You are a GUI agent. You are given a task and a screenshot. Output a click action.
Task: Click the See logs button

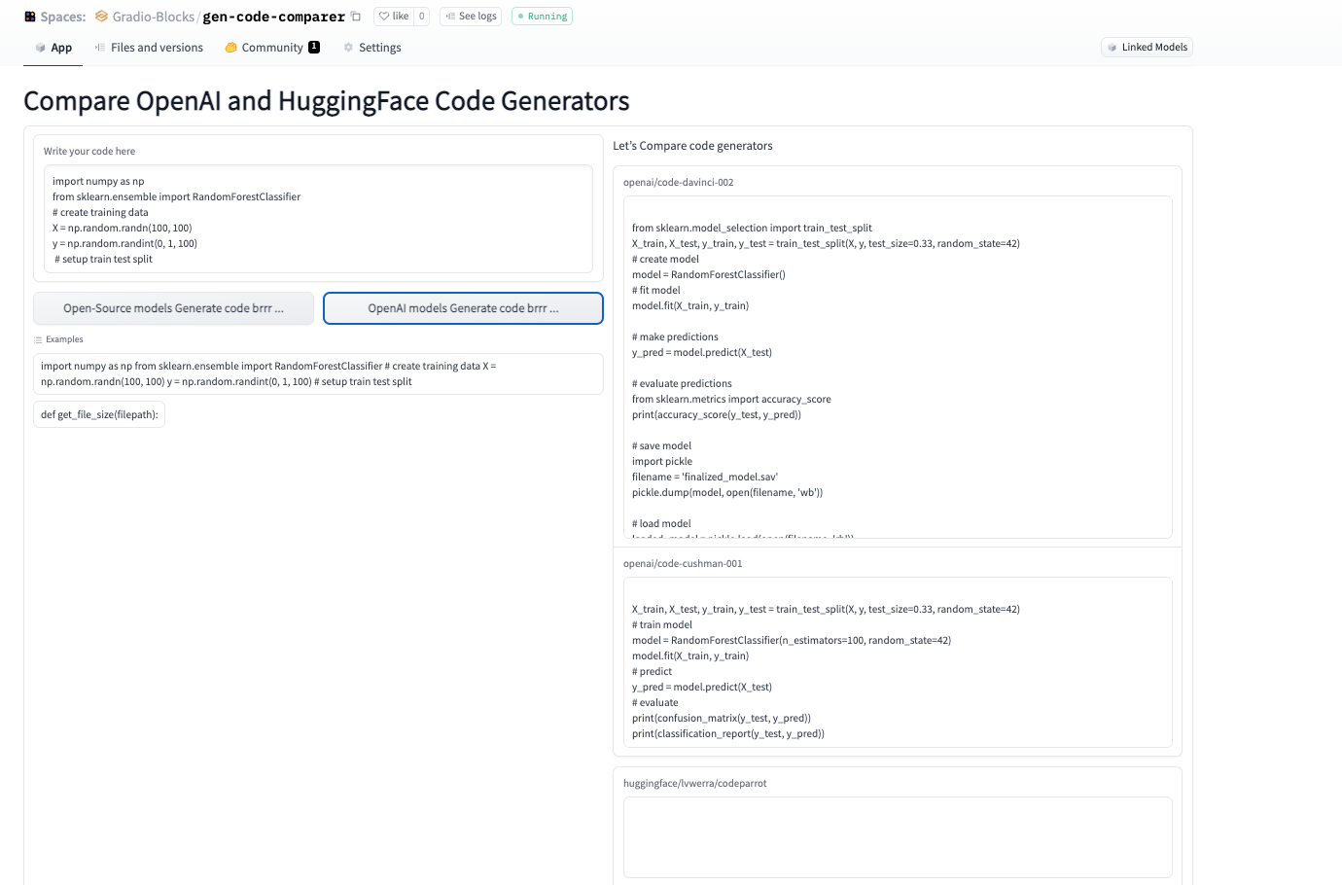tap(470, 16)
